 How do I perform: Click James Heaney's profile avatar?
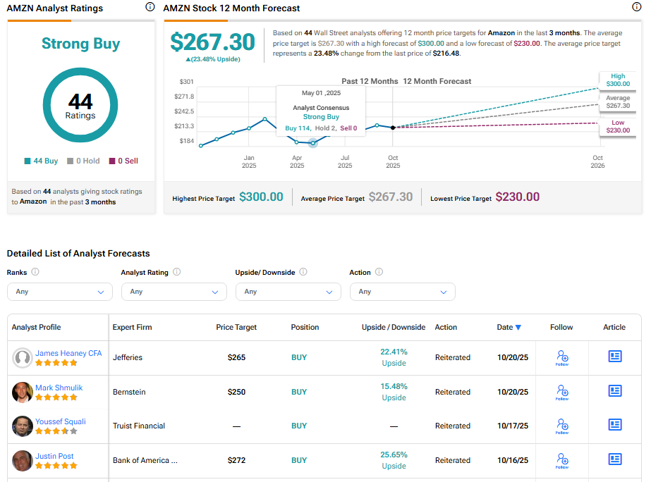tap(23, 358)
